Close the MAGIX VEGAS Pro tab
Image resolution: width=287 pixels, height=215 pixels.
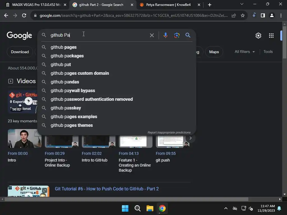[x=65, y=5]
